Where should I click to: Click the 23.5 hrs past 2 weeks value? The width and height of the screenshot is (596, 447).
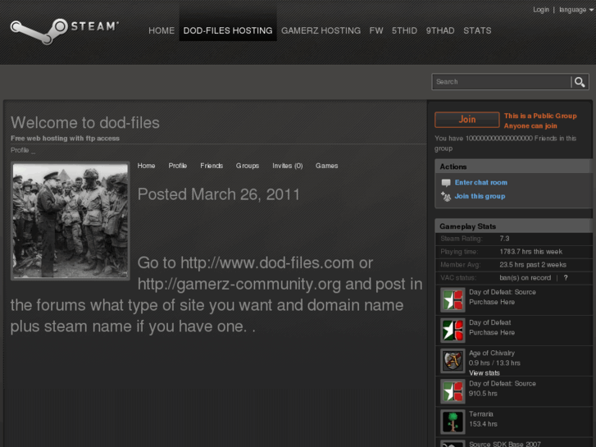533,265
